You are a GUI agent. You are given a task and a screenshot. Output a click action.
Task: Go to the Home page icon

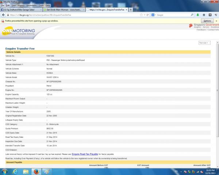204,15
